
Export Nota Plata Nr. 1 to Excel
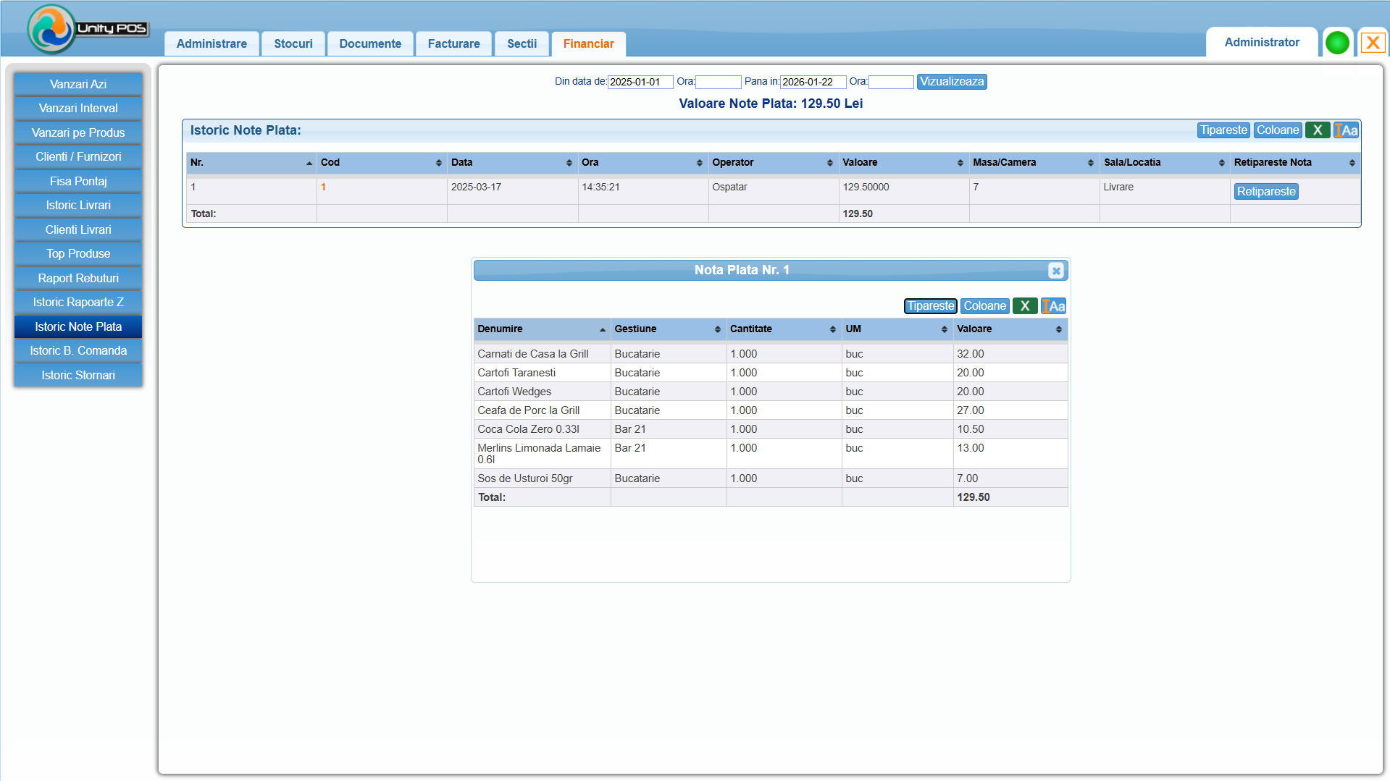pyautogui.click(x=1024, y=306)
